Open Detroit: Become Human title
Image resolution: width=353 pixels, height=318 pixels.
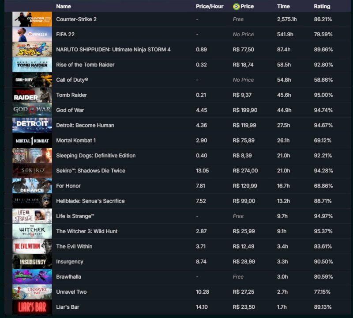pos(85,125)
